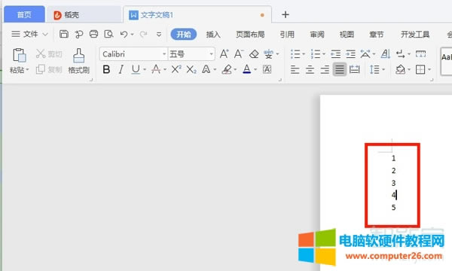The image size is (452, 271).
Task: Click the borders grid icon
Action: (x=420, y=69)
